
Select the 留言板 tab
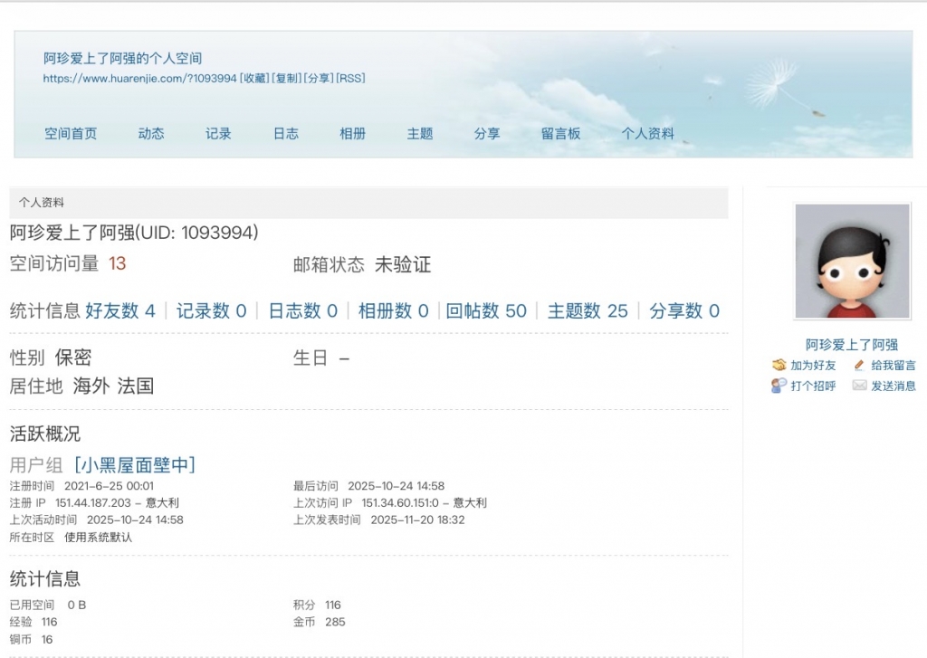click(560, 134)
